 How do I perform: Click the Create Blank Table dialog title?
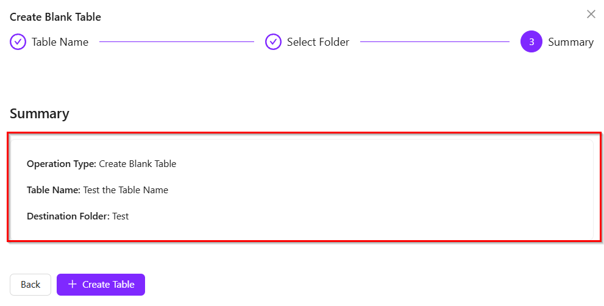pos(55,17)
